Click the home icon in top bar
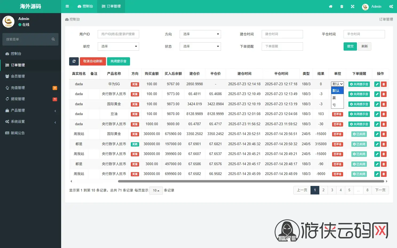397x248 pixels. (x=331, y=6)
